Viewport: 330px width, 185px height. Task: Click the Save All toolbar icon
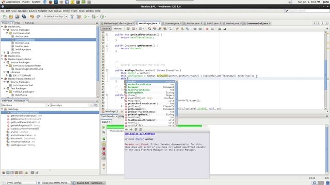24,16
